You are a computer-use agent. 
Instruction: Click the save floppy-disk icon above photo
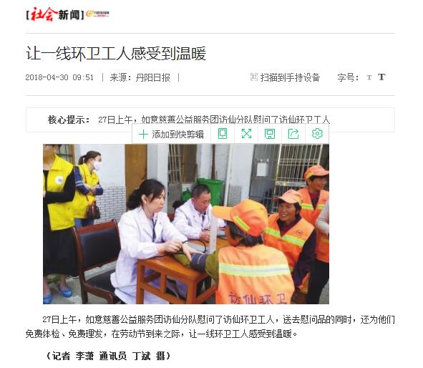click(270, 134)
